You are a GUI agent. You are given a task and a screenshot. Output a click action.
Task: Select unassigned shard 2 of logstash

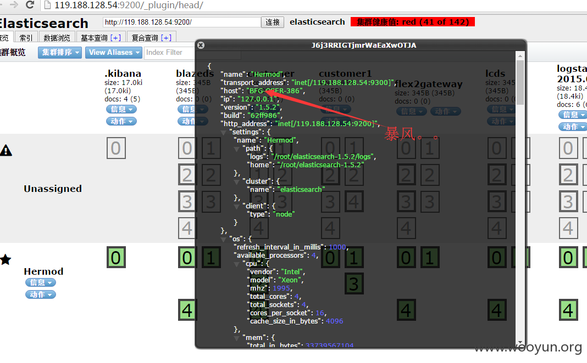(x=568, y=174)
